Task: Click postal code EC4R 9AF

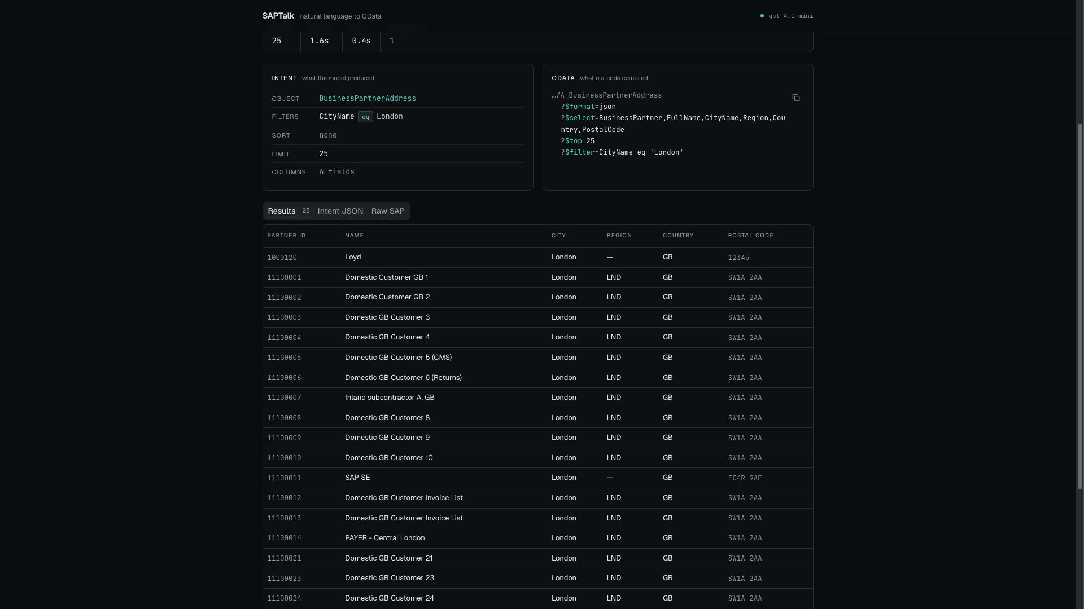Action: [745, 478]
